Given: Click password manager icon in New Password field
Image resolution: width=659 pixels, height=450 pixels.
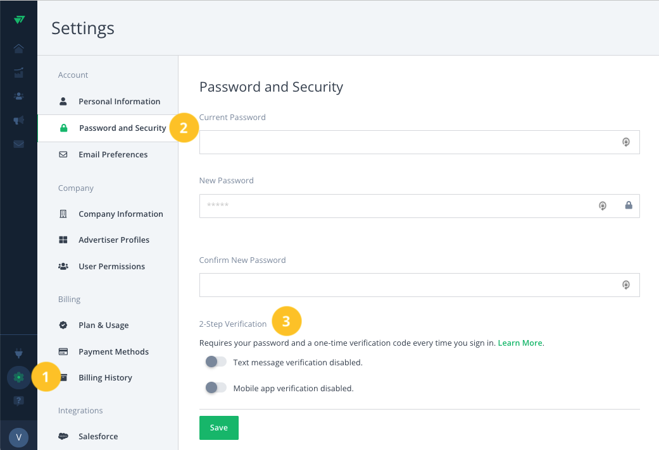Looking at the screenshot, I should click(603, 205).
